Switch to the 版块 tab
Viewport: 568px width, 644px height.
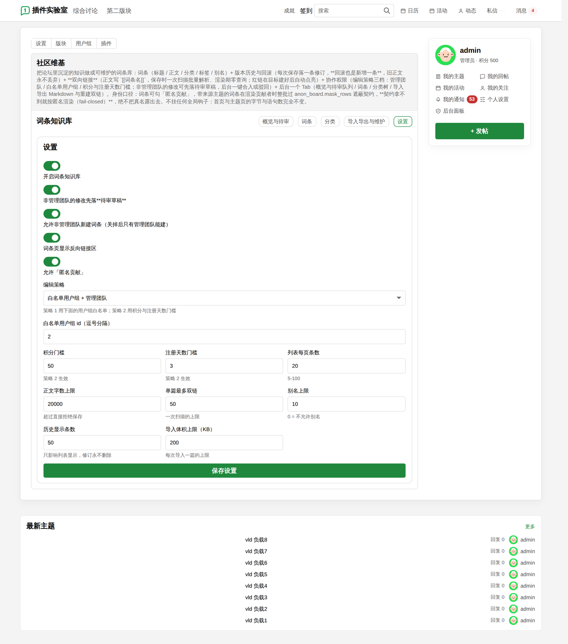(61, 43)
